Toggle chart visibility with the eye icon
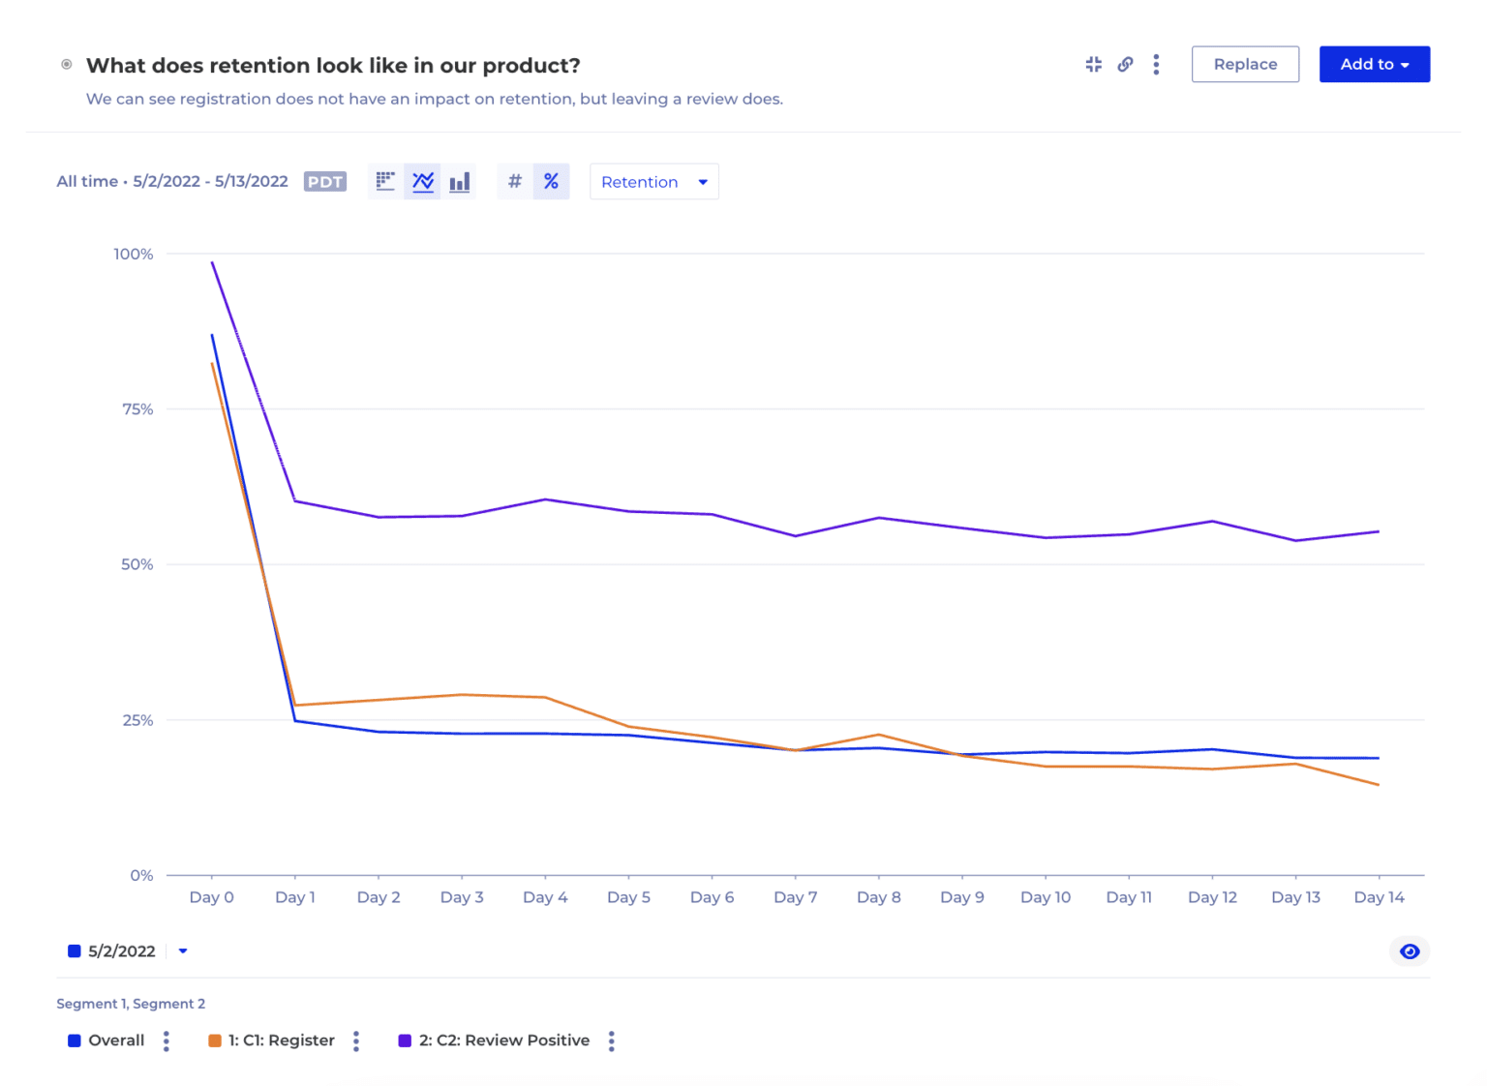 pyautogui.click(x=1410, y=951)
